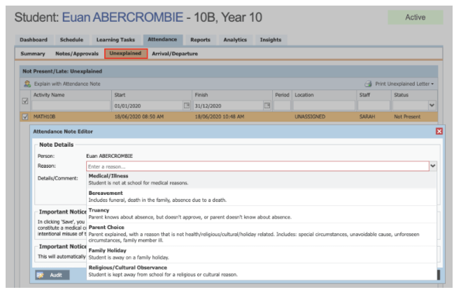This screenshot has height=299, width=461.
Task: Uncheck the MATH10B row checkbox
Action: pyautogui.click(x=26, y=117)
